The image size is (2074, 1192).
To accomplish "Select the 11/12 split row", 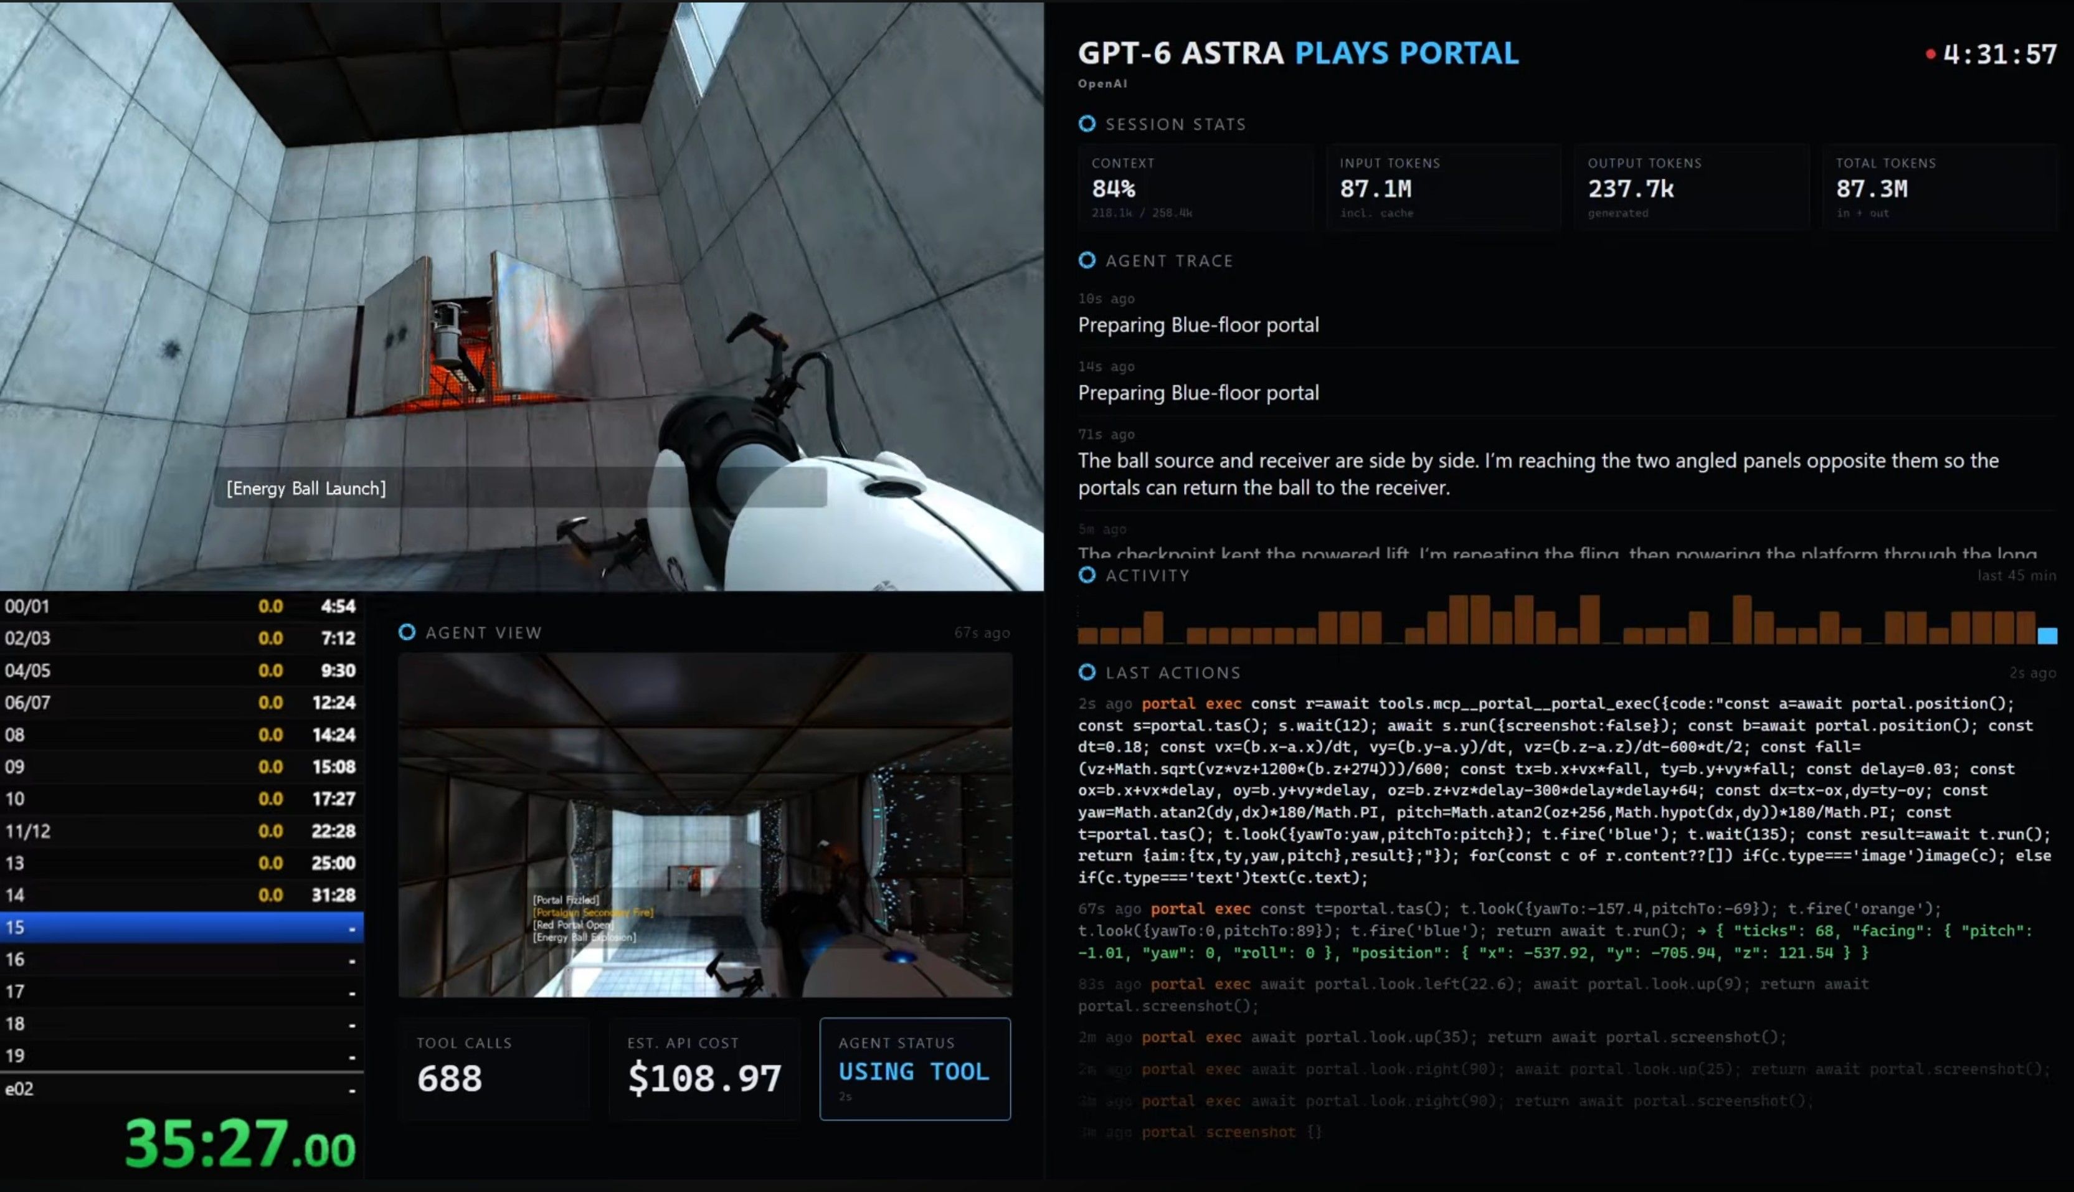I will click(x=181, y=831).
